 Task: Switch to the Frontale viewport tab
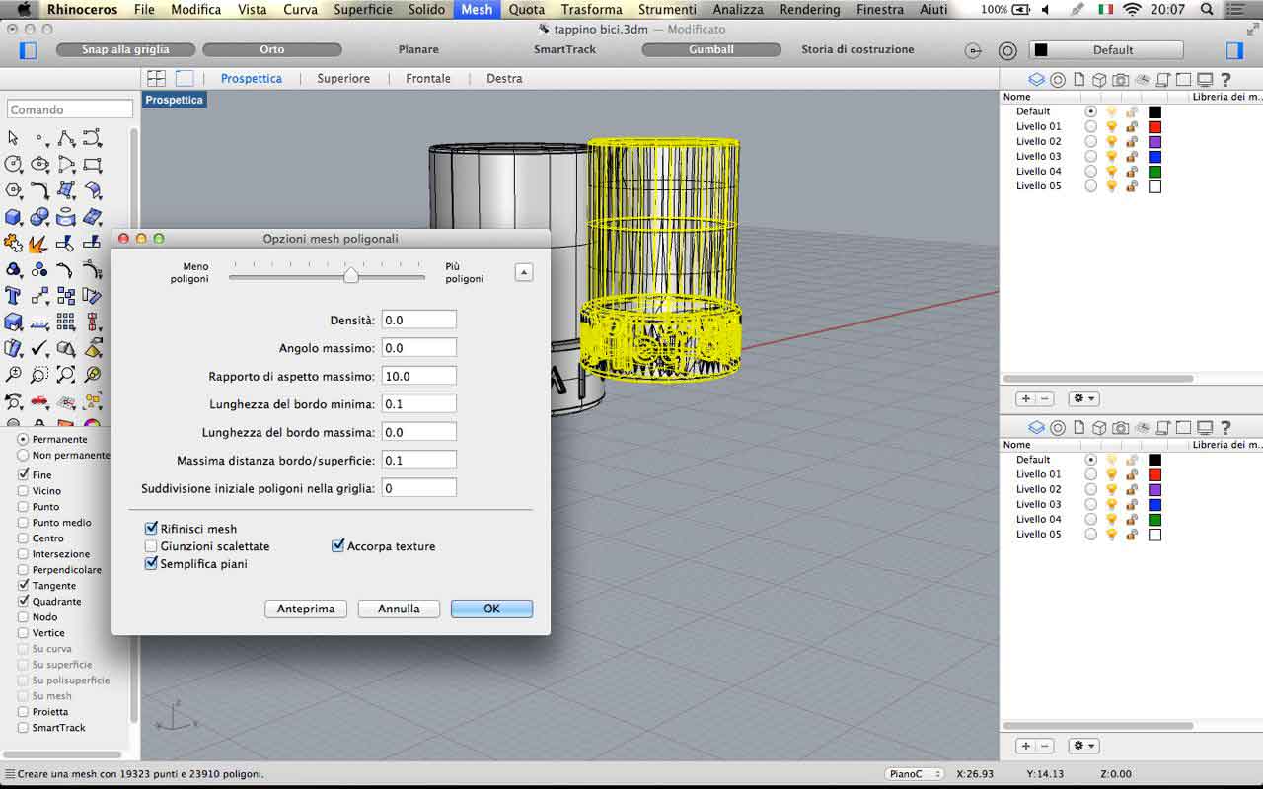point(428,78)
